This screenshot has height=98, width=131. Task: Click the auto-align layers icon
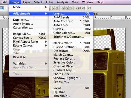tap(89, 8)
